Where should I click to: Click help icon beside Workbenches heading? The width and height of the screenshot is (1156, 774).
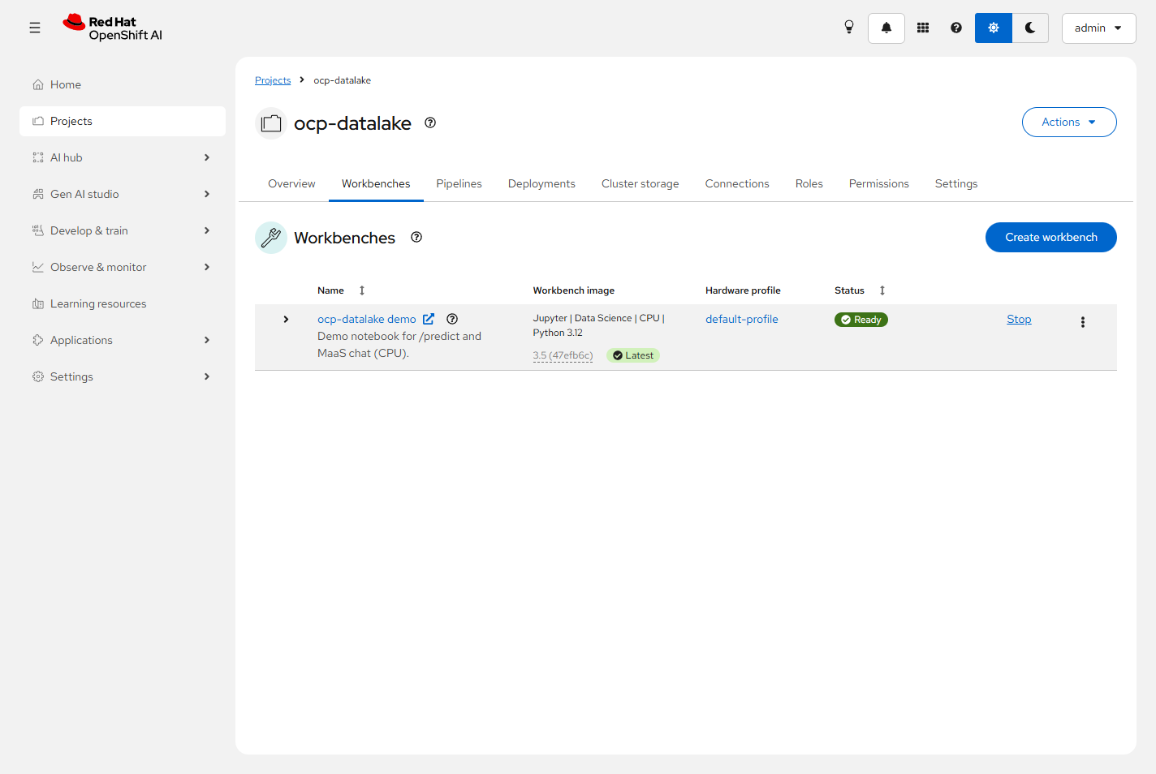click(416, 237)
